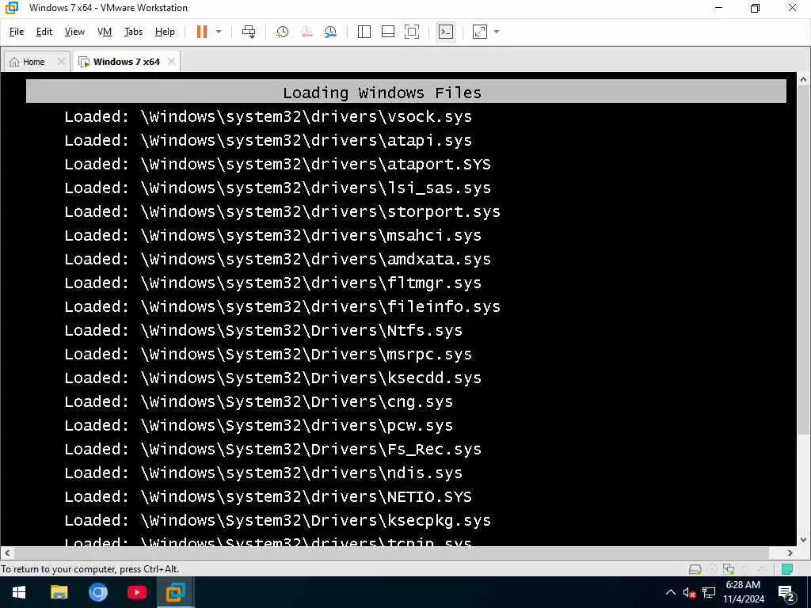Click the vsock.sys loaded line

(268, 116)
